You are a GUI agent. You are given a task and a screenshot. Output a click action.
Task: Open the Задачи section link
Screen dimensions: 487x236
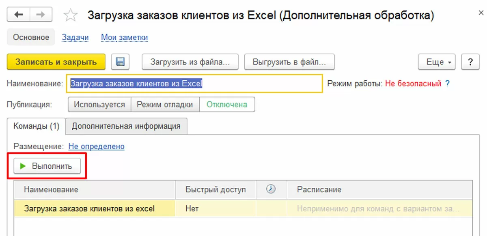pyautogui.click(x=75, y=37)
